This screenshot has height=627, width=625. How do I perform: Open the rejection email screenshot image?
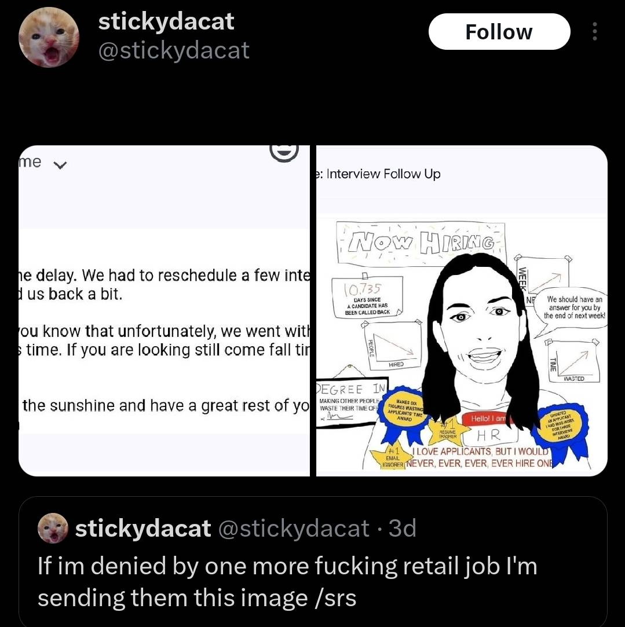click(164, 311)
